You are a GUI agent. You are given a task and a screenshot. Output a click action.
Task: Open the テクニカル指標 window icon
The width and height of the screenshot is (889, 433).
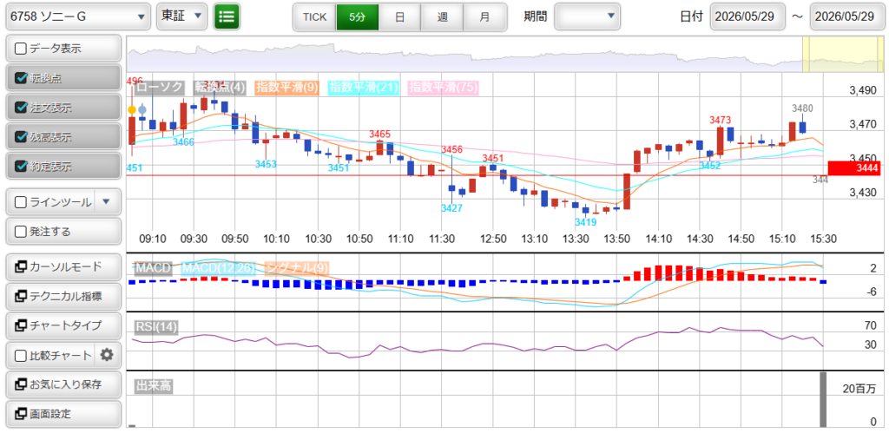pyautogui.click(x=21, y=296)
